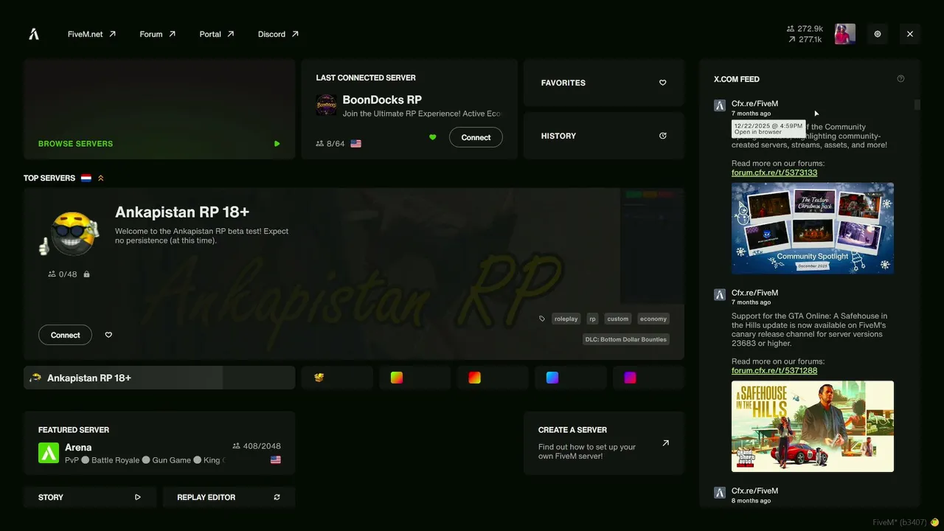Select the economy tag
The image size is (944, 531).
click(653, 319)
